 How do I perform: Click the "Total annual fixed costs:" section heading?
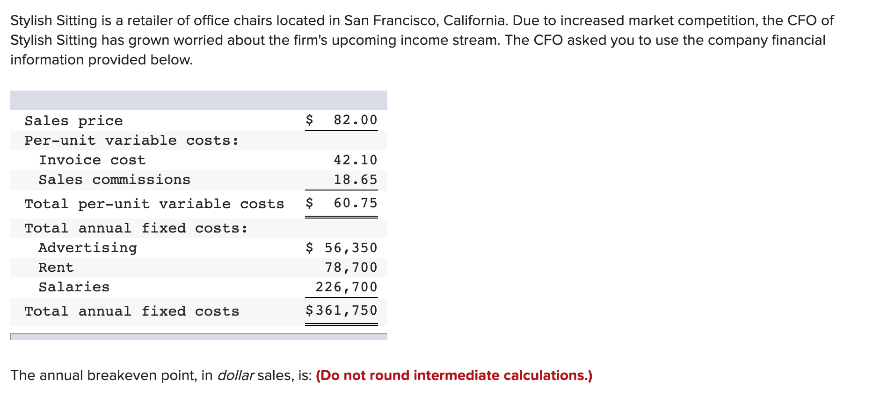(136, 228)
